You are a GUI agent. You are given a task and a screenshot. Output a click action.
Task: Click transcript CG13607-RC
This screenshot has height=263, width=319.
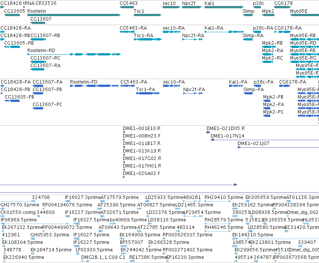click(38, 62)
